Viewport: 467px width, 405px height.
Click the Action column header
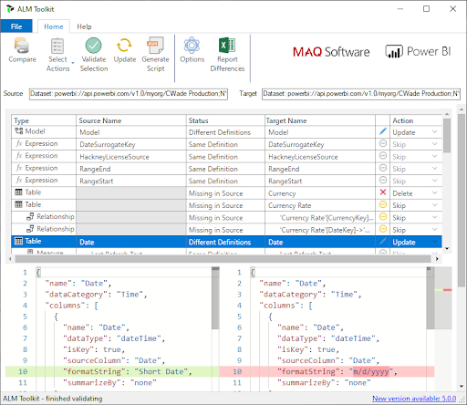416,120
